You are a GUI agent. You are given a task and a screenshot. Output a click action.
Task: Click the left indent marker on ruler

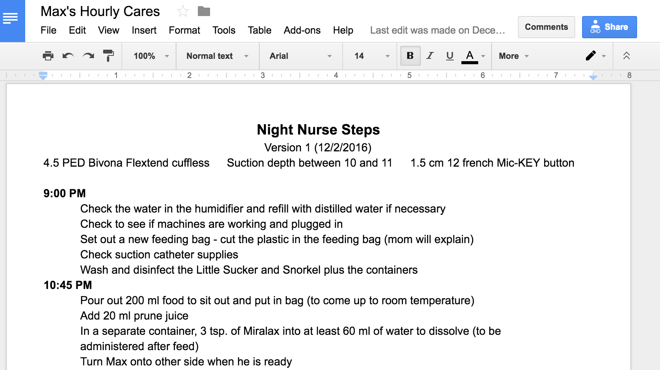click(43, 75)
